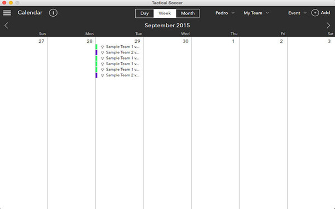Click the Sun column header

[x=42, y=33]
